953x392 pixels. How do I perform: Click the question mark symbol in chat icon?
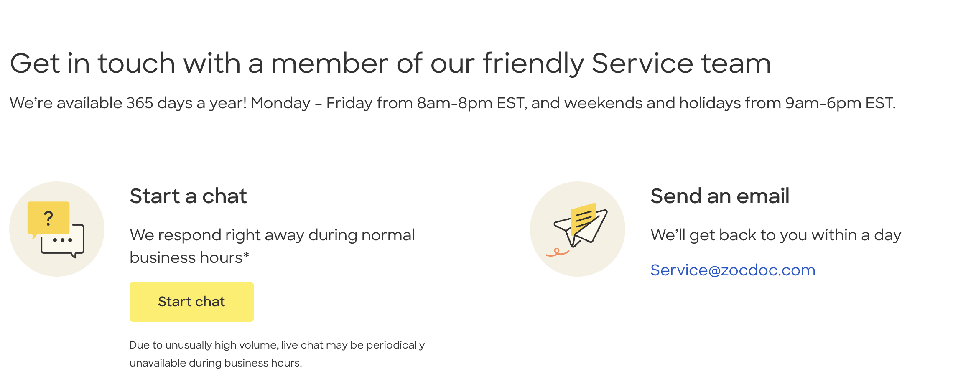point(48,218)
